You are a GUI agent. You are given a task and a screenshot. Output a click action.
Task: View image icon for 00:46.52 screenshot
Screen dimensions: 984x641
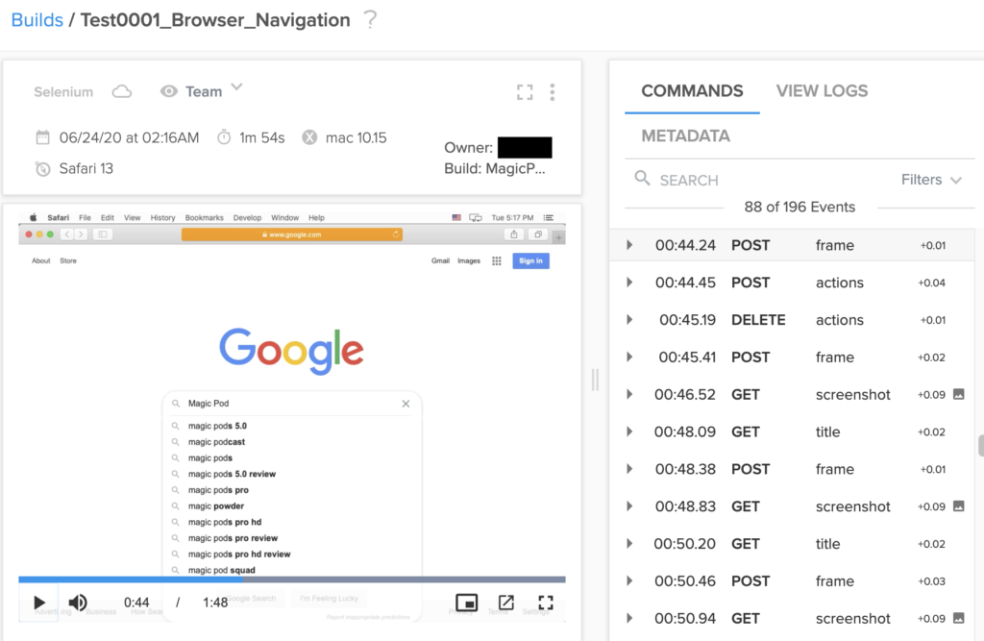pos(959,394)
